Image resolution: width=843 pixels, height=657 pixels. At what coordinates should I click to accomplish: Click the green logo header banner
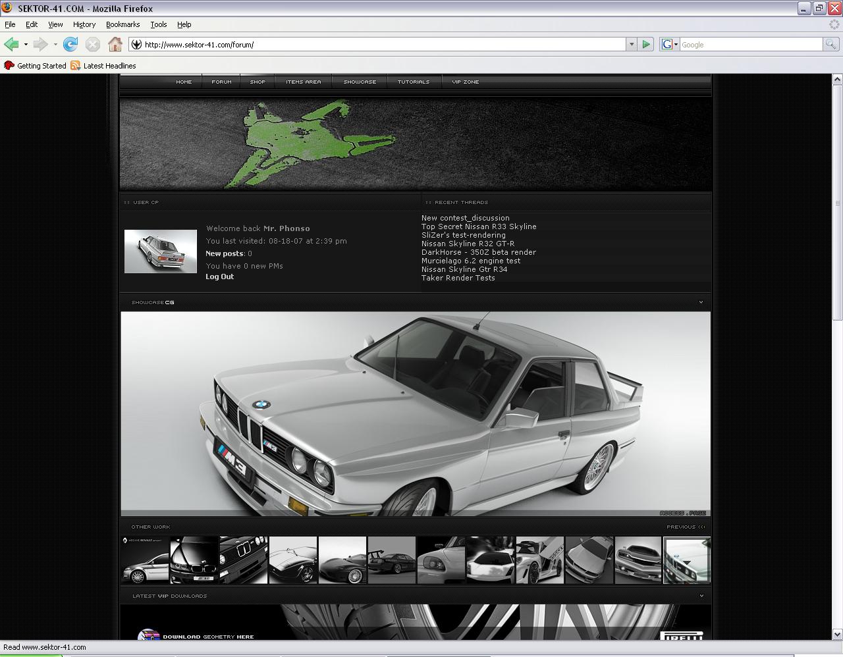pyautogui.click(x=416, y=144)
